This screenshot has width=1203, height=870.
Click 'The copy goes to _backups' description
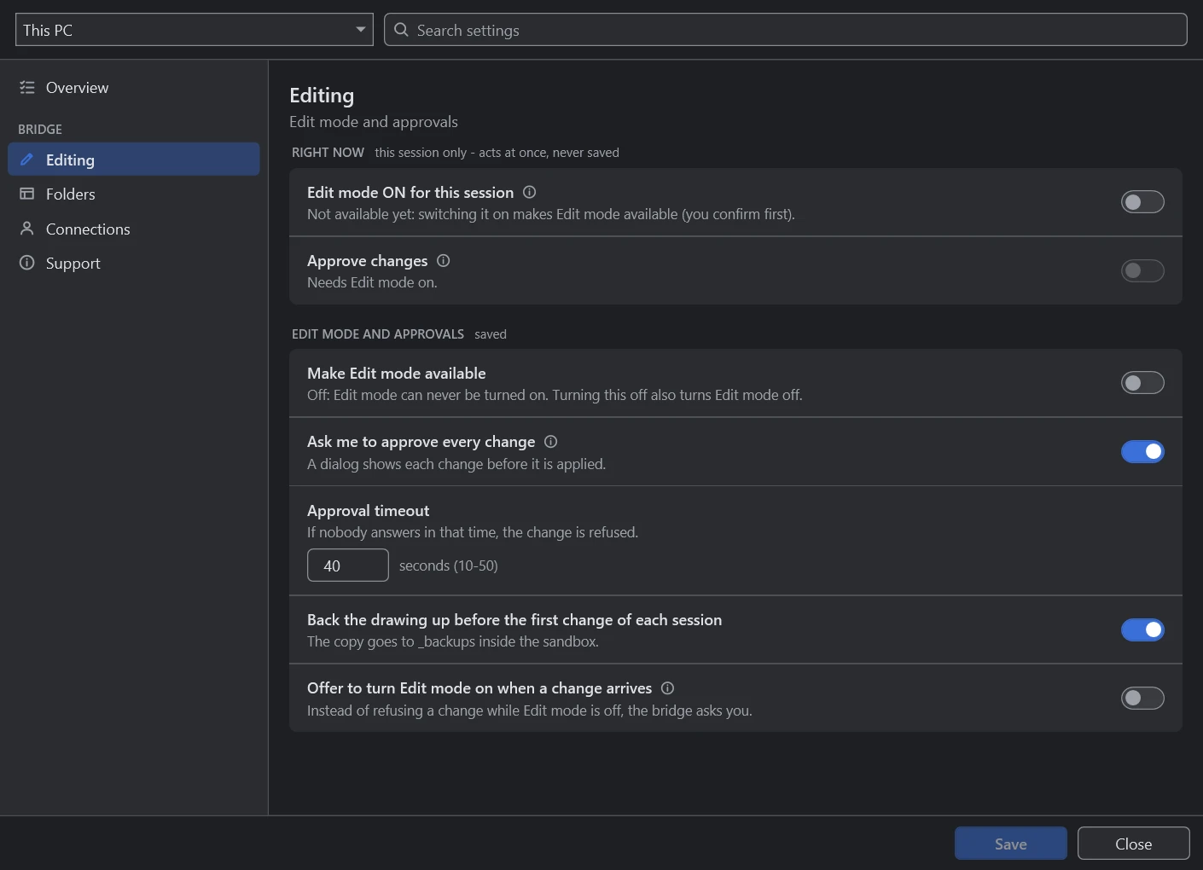(x=453, y=641)
